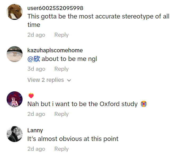Open the heart emoji username
185x156 pixels.
click(x=31, y=96)
